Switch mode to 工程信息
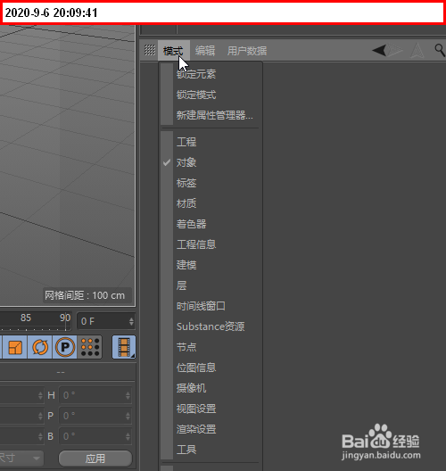Screen dimensions: 446x471 (196, 244)
